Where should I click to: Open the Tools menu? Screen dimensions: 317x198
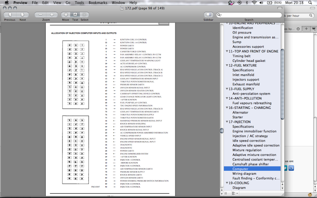(x=79, y=3)
